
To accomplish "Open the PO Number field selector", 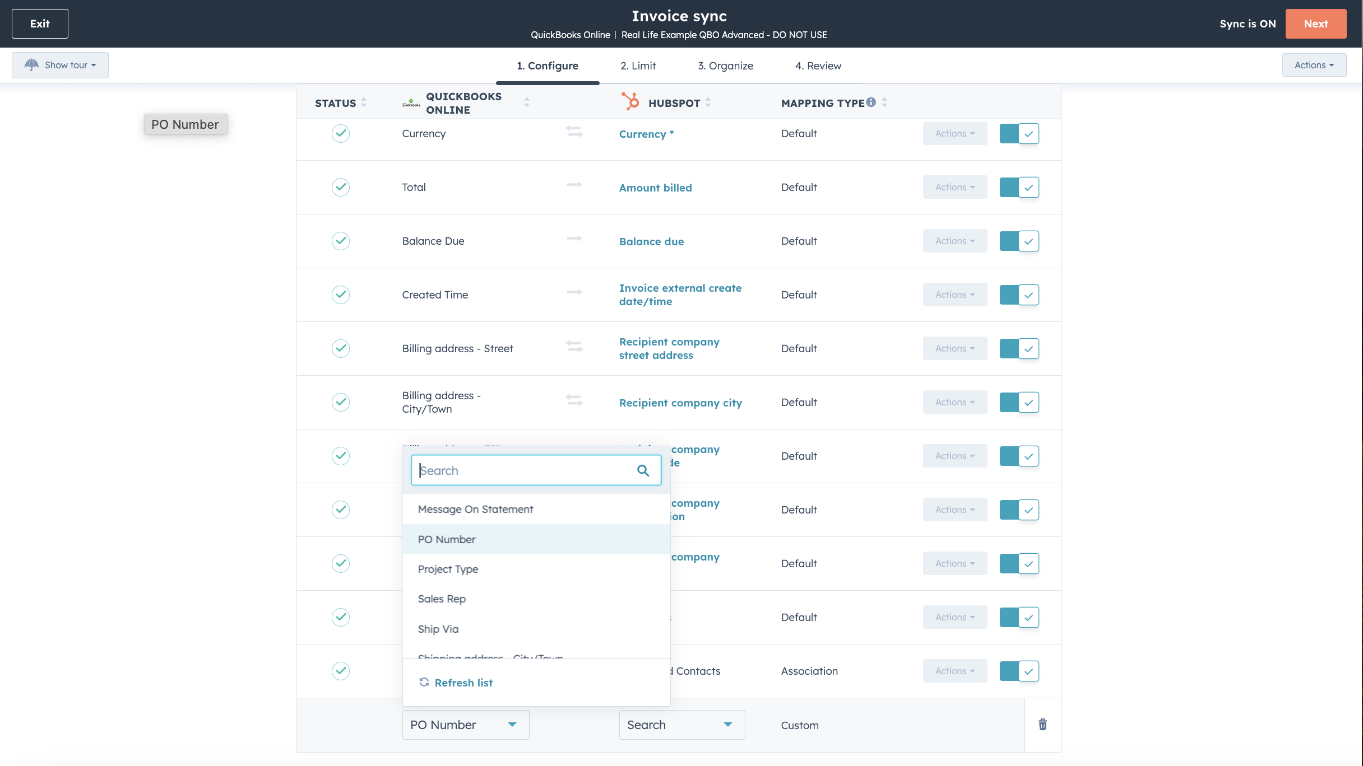I will pos(466,725).
